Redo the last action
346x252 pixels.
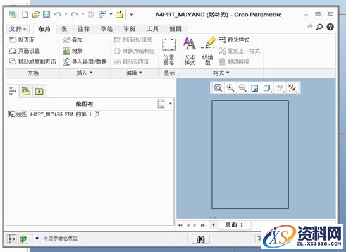pyautogui.click(x=75, y=15)
